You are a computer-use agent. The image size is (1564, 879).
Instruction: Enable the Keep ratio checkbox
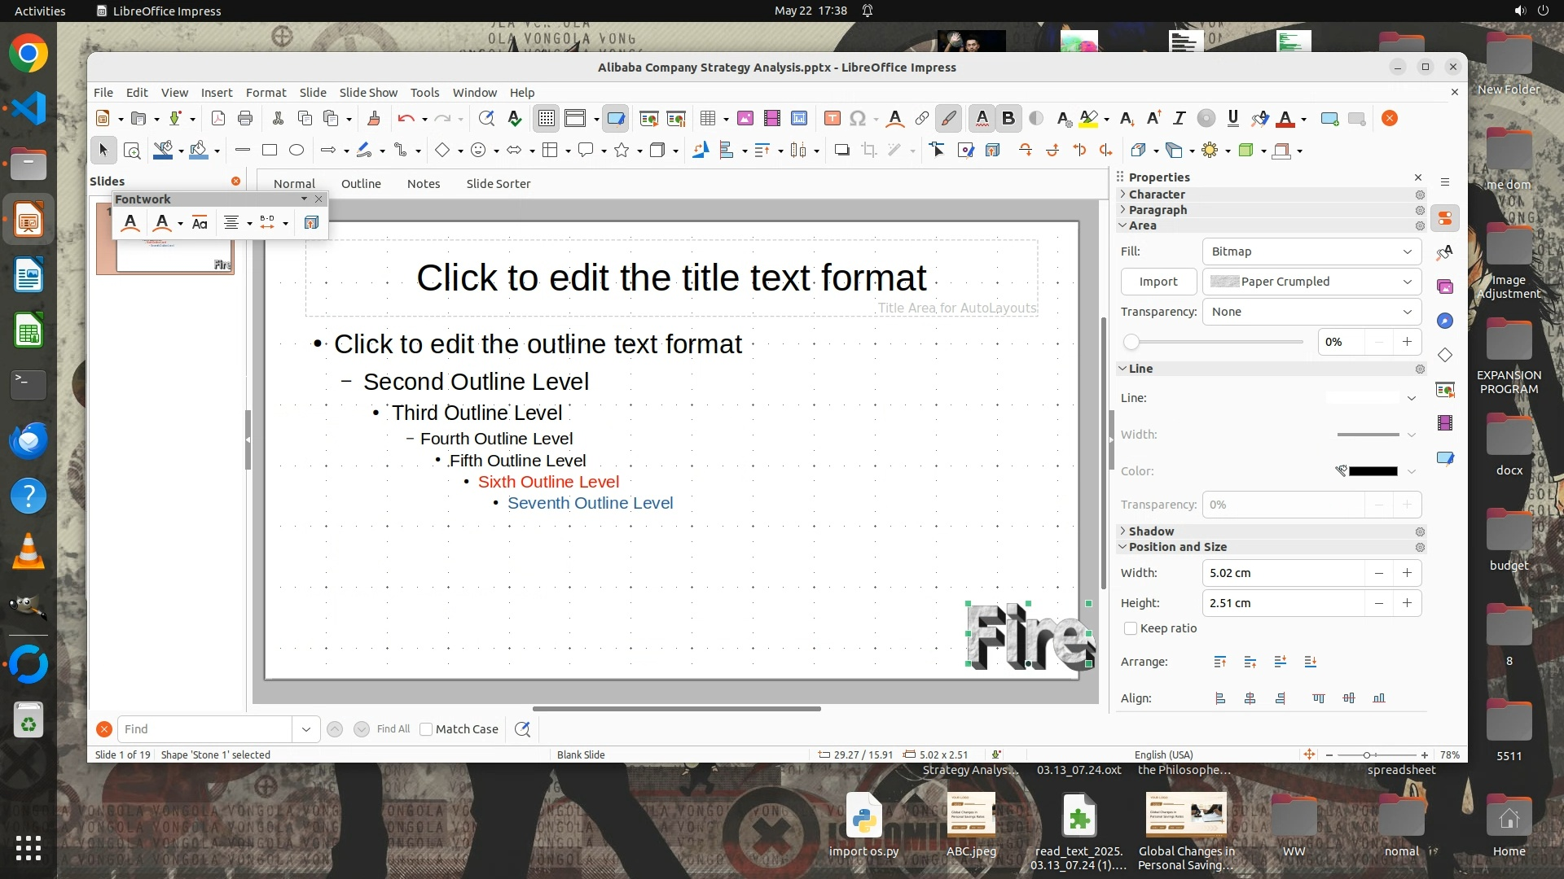(1131, 629)
